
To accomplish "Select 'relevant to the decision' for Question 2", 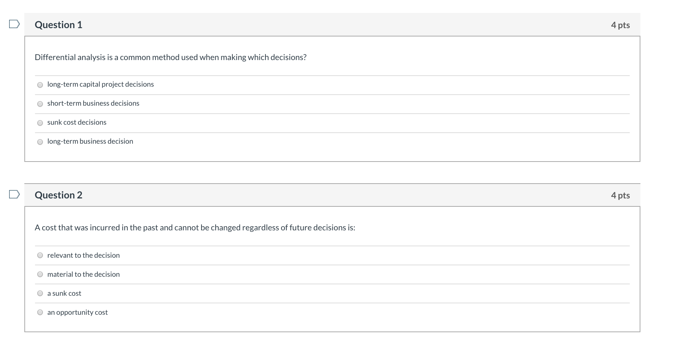I will [40, 255].
